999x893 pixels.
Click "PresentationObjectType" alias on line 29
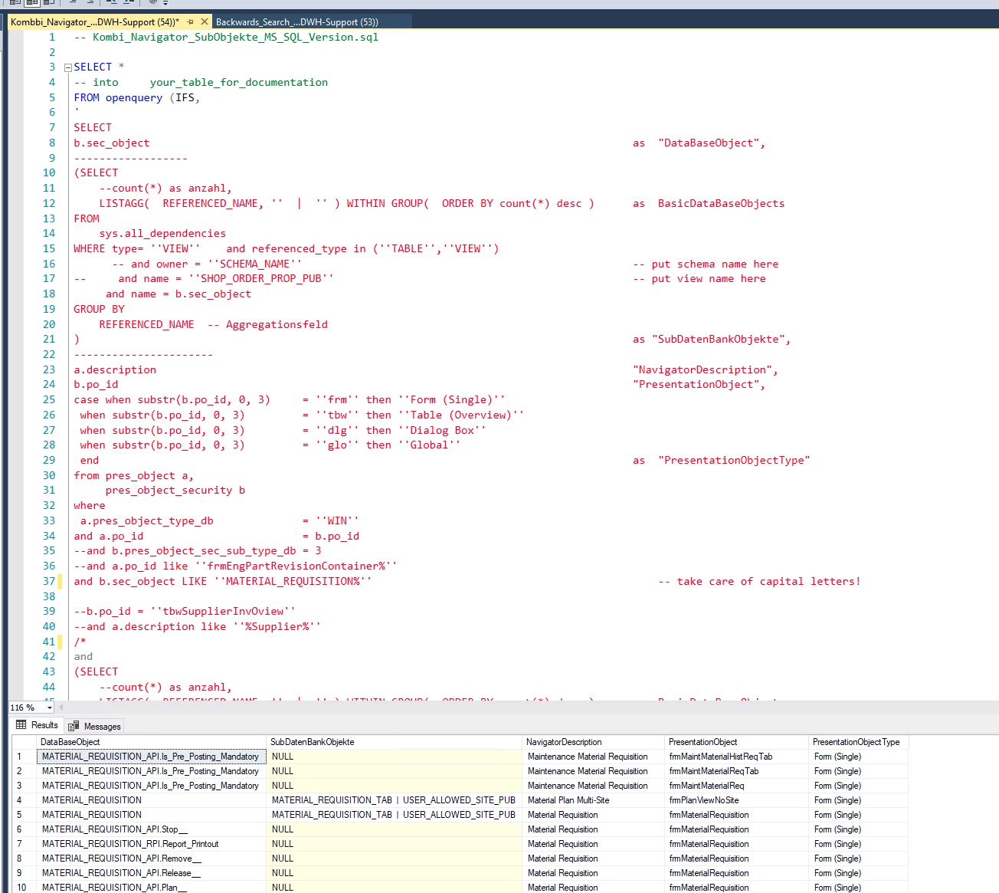(x=734, y=460)
